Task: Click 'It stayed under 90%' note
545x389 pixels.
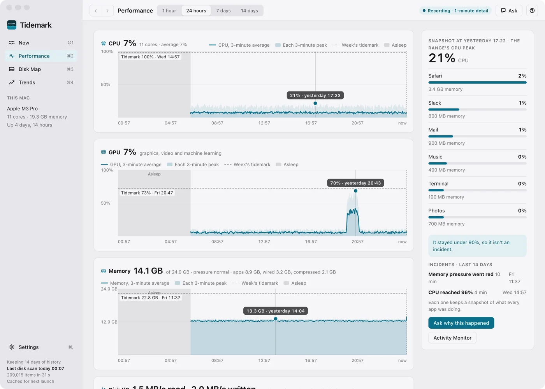Action: 477,246
